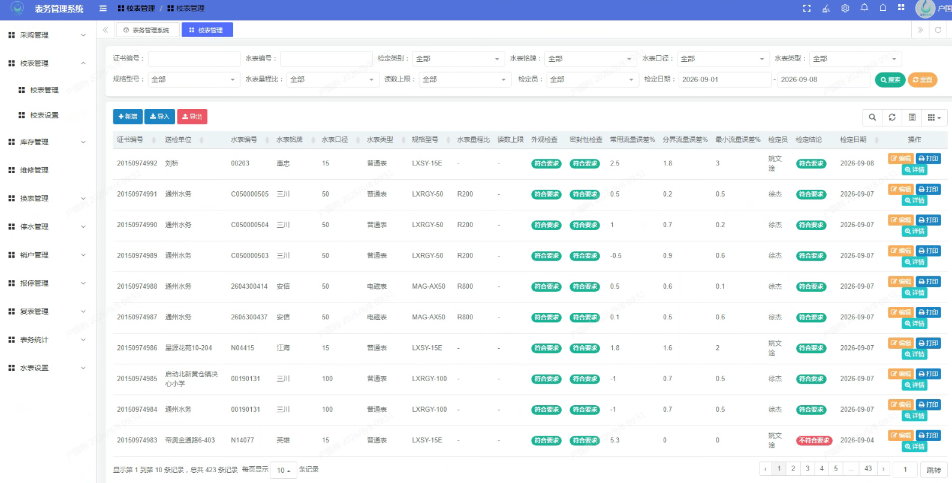Open the 读数上限 filter dropdown

[x=465, y=79]
